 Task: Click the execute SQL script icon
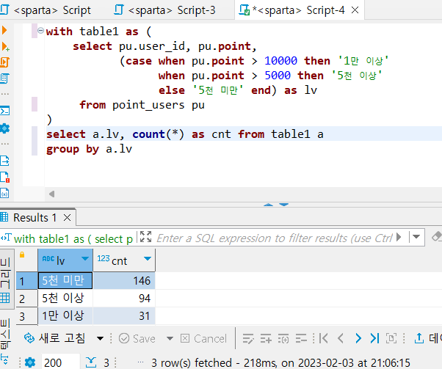(x=4, y=62)
